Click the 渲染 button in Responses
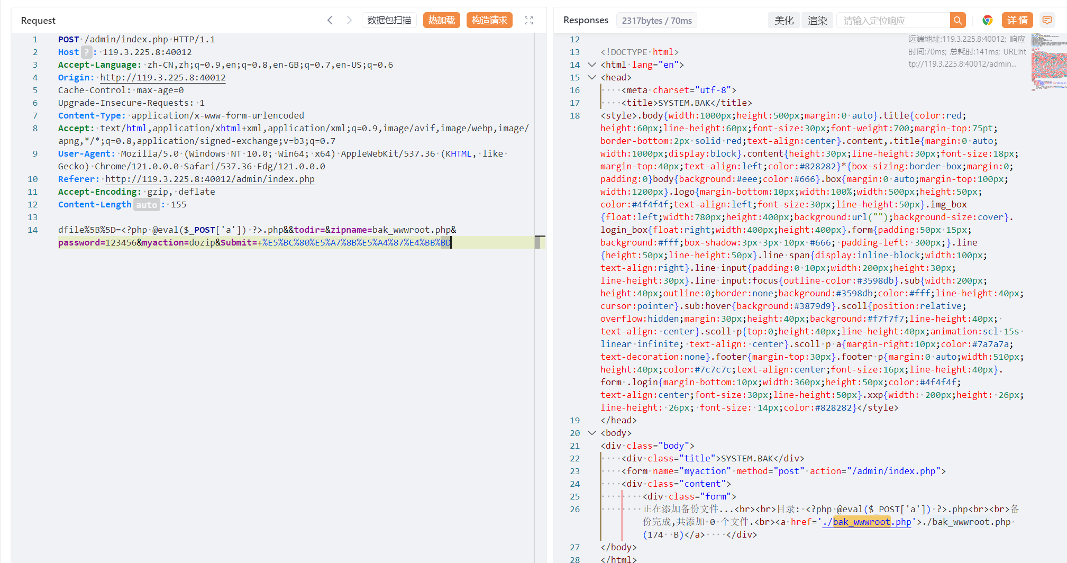 (x=817, y=20)
